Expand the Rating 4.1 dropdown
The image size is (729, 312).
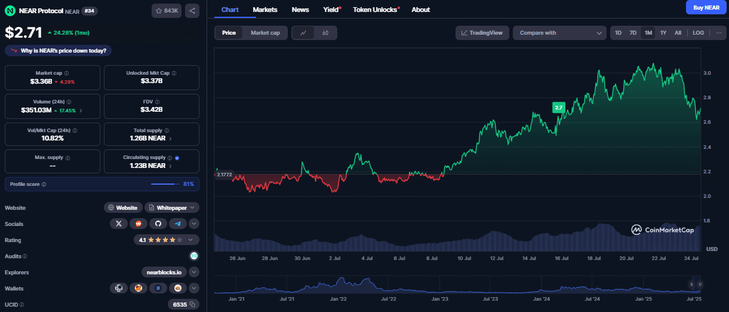point(167,240)
